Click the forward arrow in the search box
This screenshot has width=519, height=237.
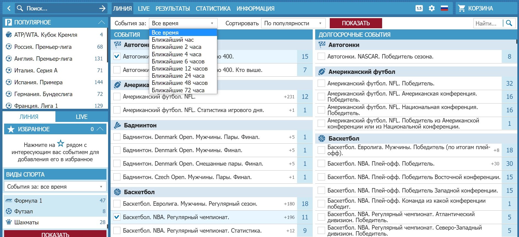102,9
